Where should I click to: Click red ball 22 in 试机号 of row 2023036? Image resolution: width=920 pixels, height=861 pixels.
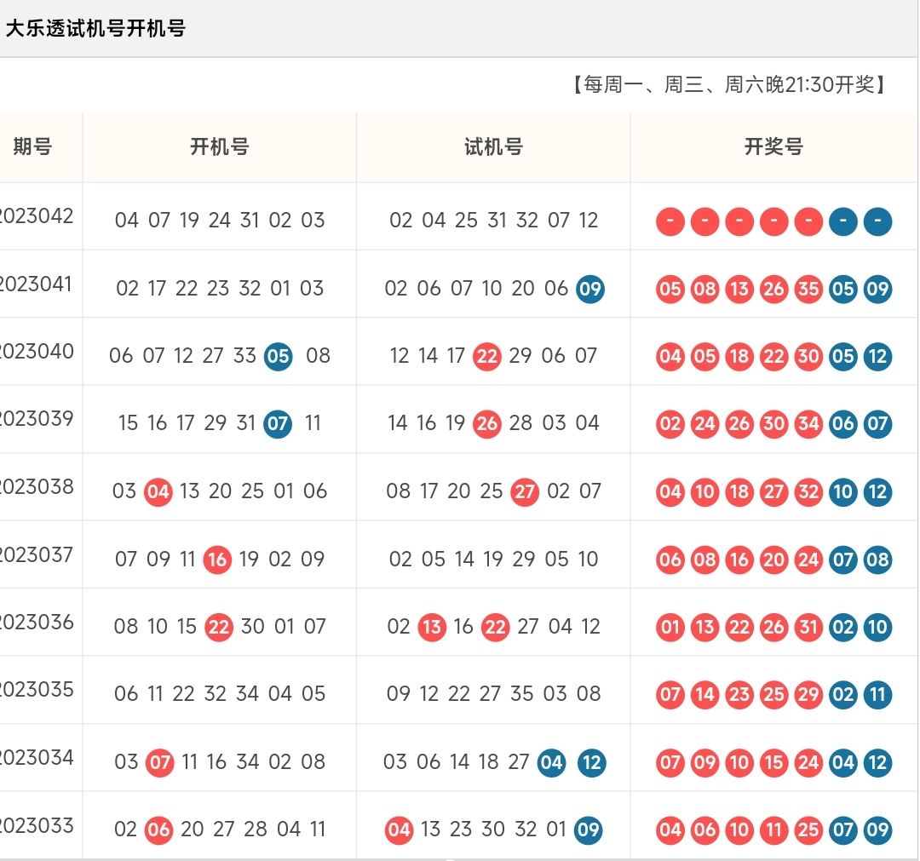tap(495, 627)
